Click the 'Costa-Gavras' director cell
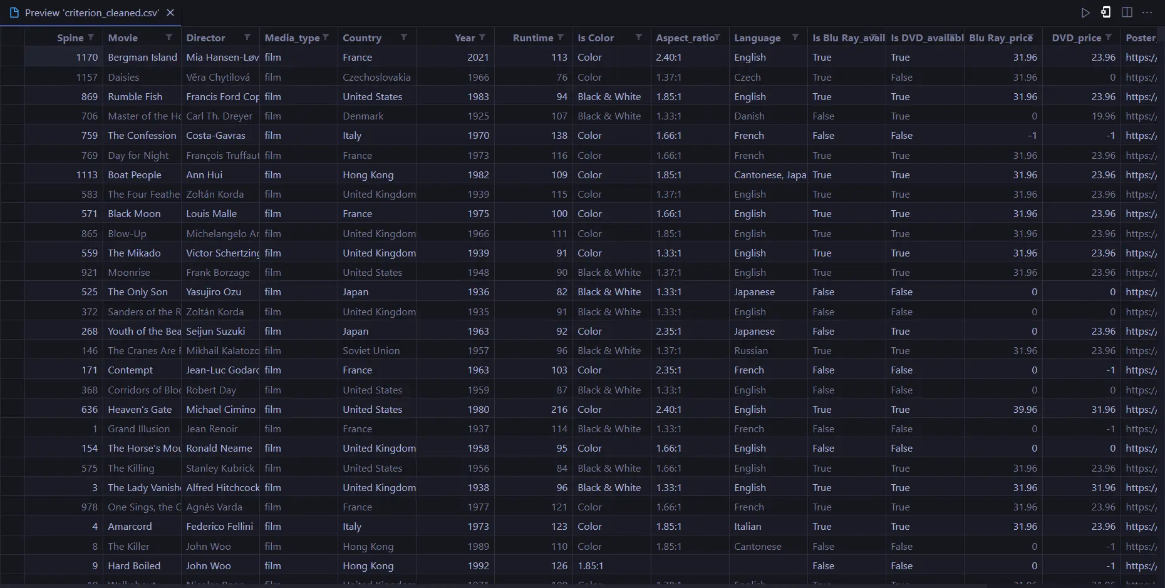 point(220,135)
